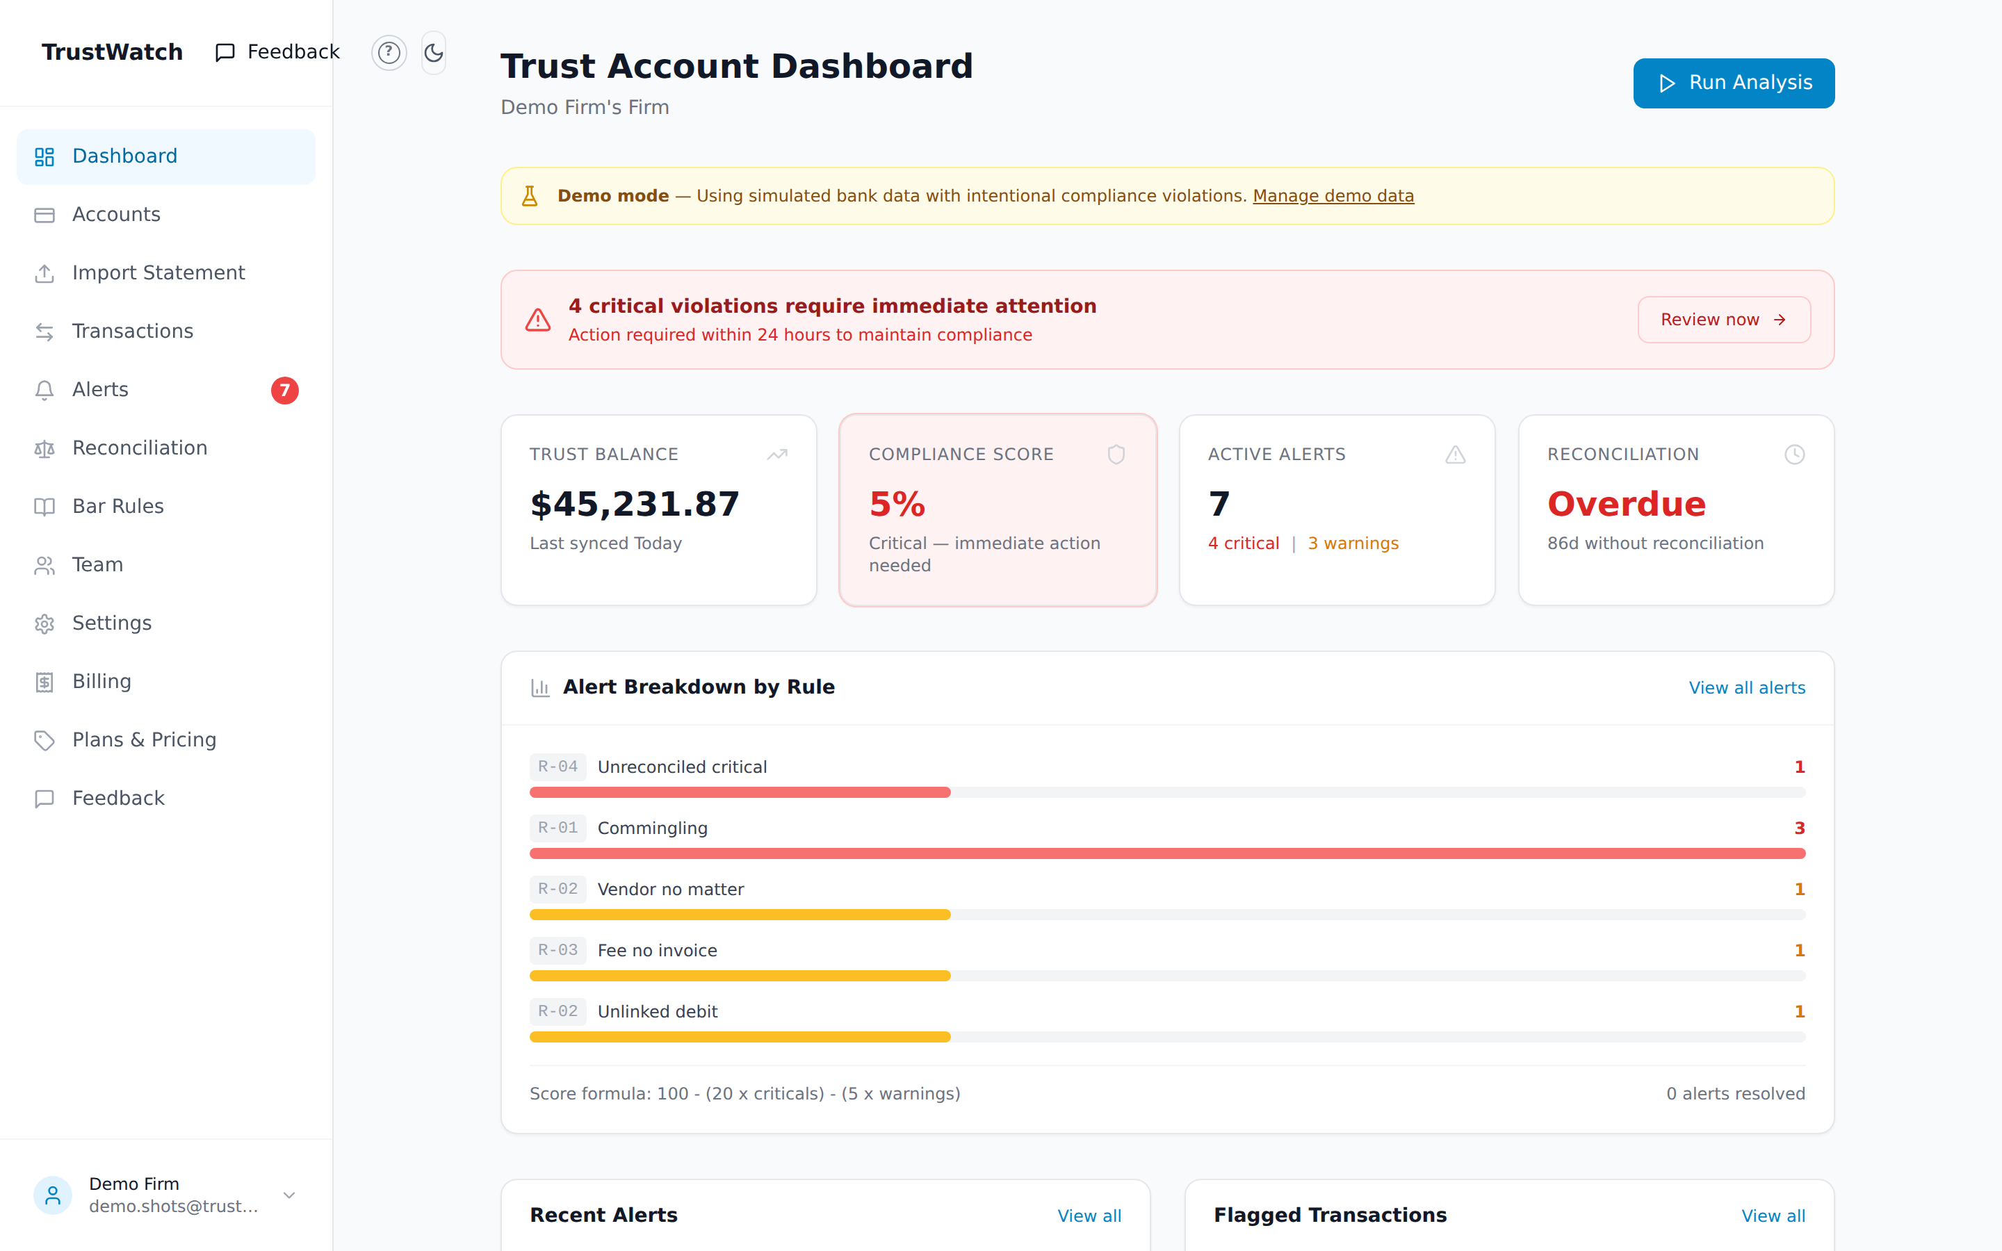Click the demo mode flask icon
Viewport: 2002px width, 1251px height.
coord(530,196)
